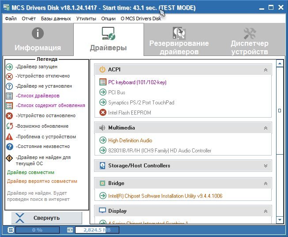Click the Состояние неизвестно legend icon
Image resolution: width=288 pixels, height=237 pixels.
(x=10, y=147)
